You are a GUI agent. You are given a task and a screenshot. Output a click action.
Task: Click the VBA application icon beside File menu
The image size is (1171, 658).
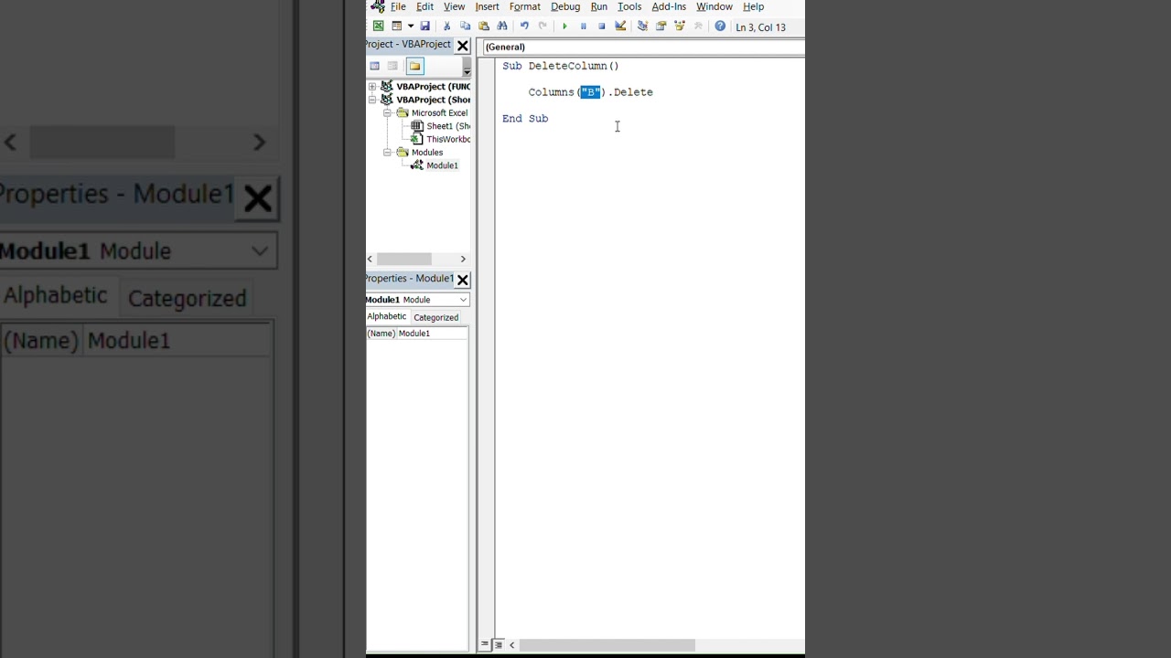[x=377, y=6]
